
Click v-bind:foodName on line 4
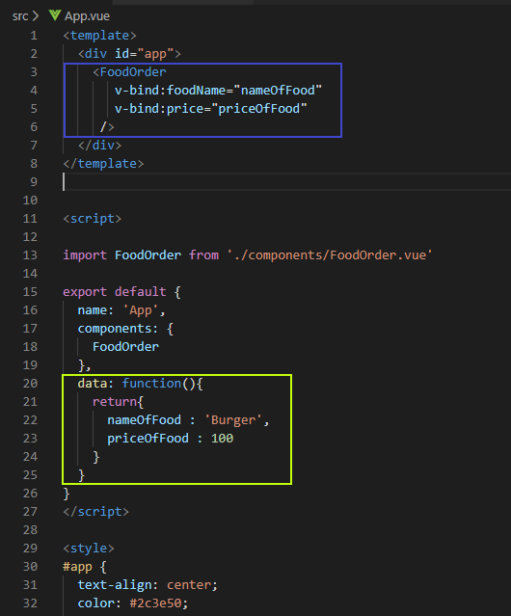pyautogui.click(x=171, y=90)
